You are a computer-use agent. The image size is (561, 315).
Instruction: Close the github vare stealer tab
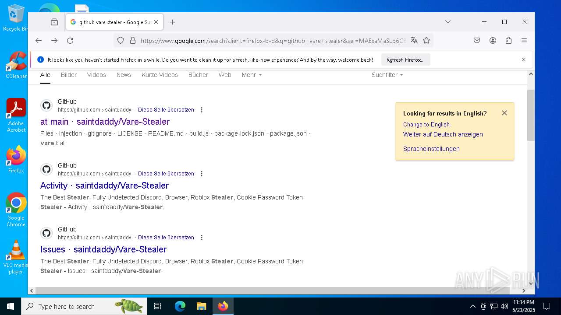pyautogui.click(x=156, y=22)
